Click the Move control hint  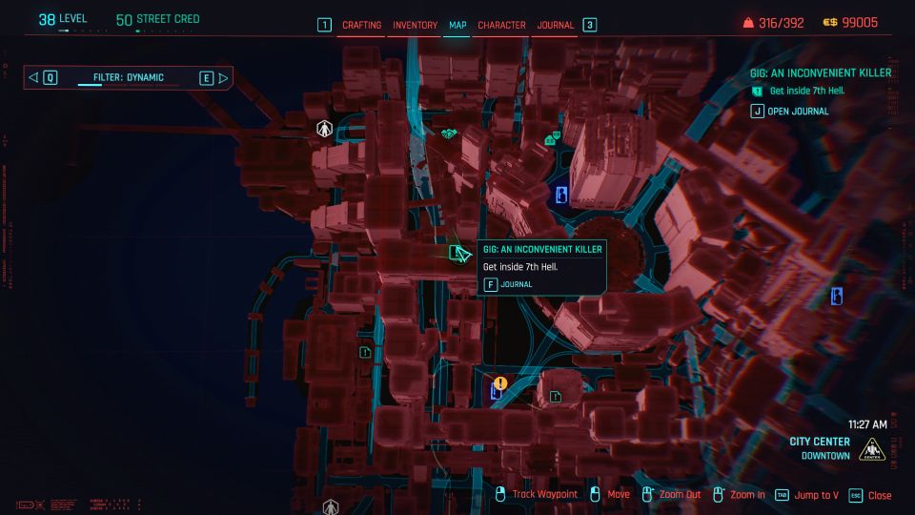tap(610, 495)
